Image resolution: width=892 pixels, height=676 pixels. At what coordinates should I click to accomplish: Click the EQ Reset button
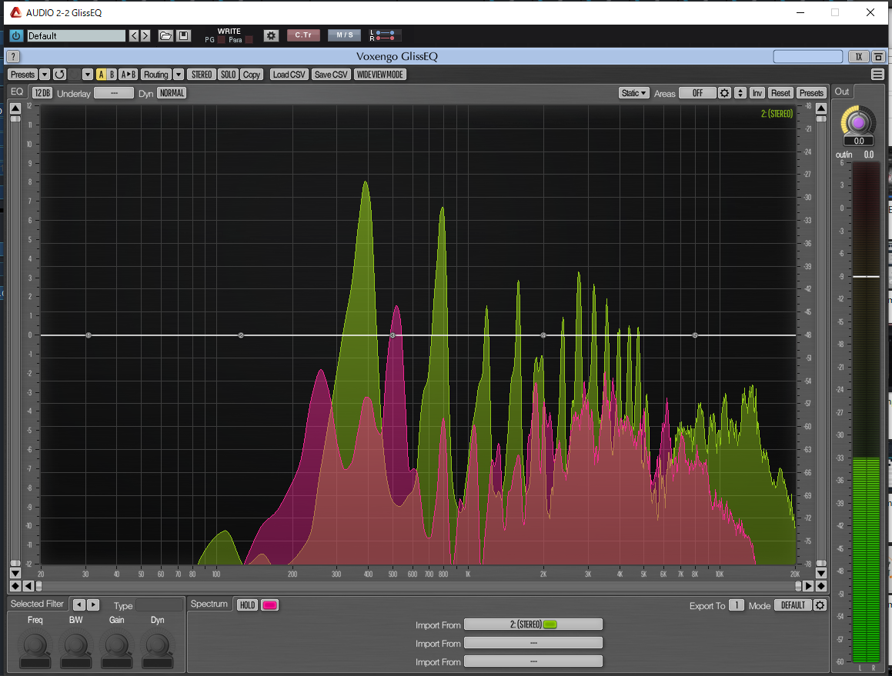[x=780, y=93]
